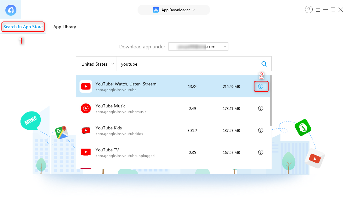The height and width of the screenshot is (201, 347).
Task: Select the YouTube Kids red app icon
Action: click(86, 130)
